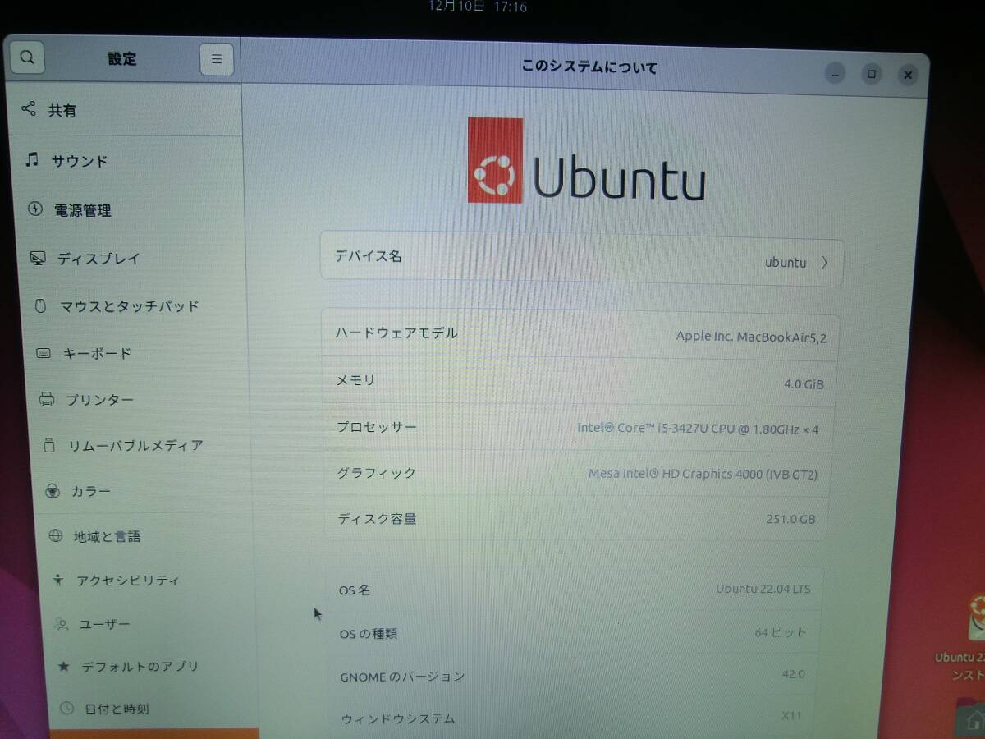Click the color wheel icon beside カラー
Screen dimensions: 985x739
point(53,491)
